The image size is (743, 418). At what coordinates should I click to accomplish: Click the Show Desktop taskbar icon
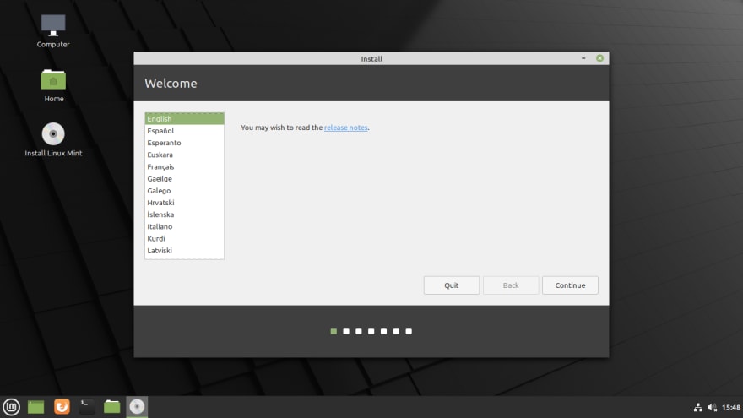(x=36, y=407)
